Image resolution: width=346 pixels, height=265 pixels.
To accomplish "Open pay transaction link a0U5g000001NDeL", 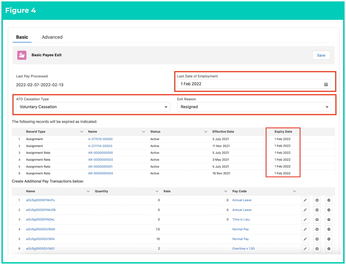I will pos(40,220).
